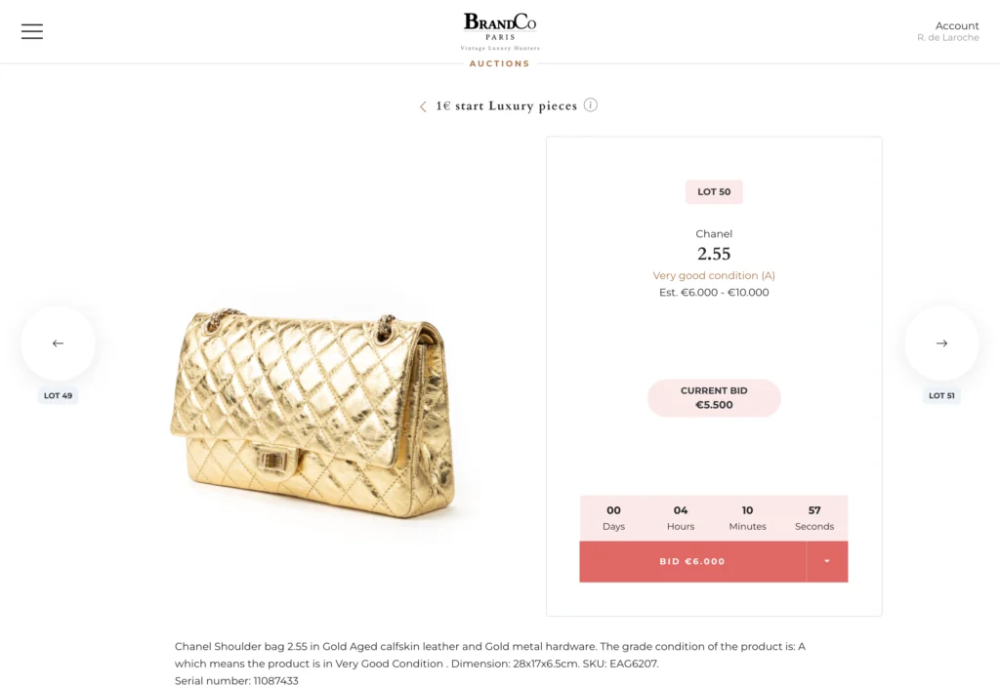
Task: Click the LOT 51 label
Action: [x=941, y=396]
